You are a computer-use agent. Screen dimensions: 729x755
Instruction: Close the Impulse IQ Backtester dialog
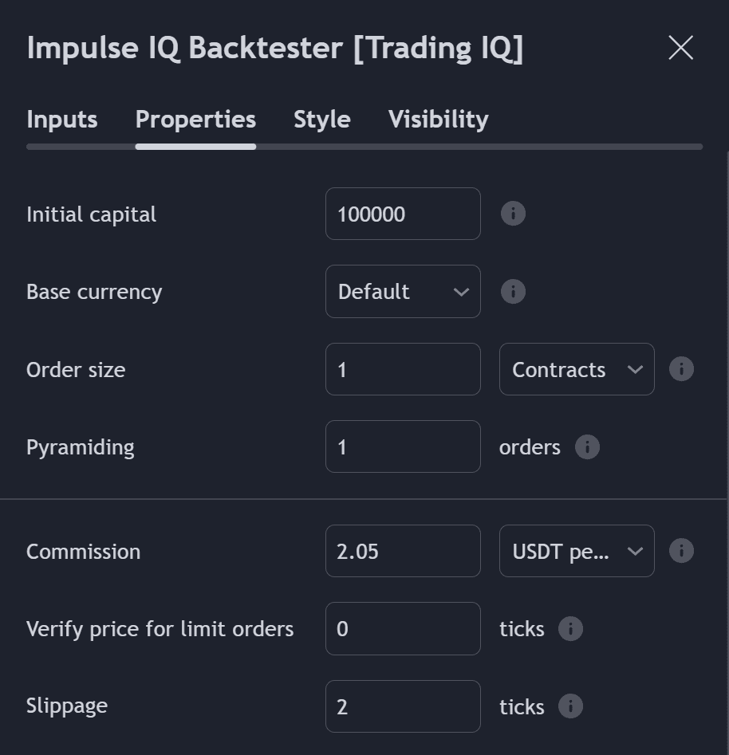(681, 48)
